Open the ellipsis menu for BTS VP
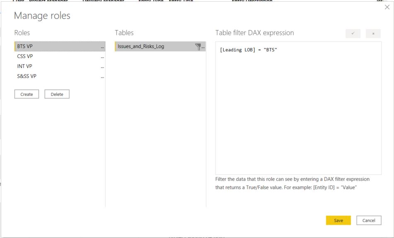Screen dimensions: 394x238 click(102, 47)
